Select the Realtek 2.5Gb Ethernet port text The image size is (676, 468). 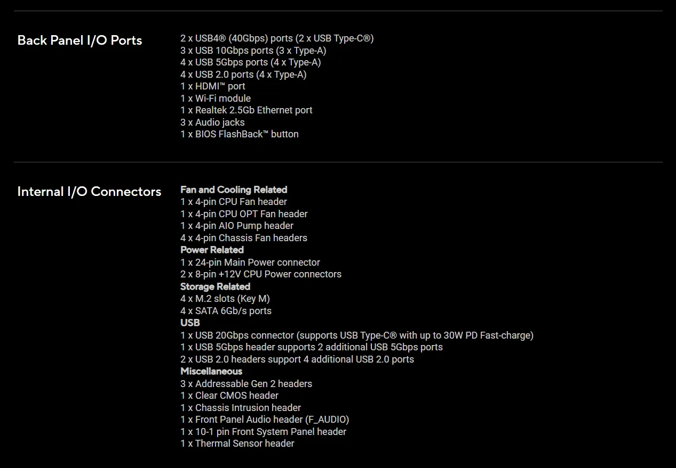tap(246, 110)
